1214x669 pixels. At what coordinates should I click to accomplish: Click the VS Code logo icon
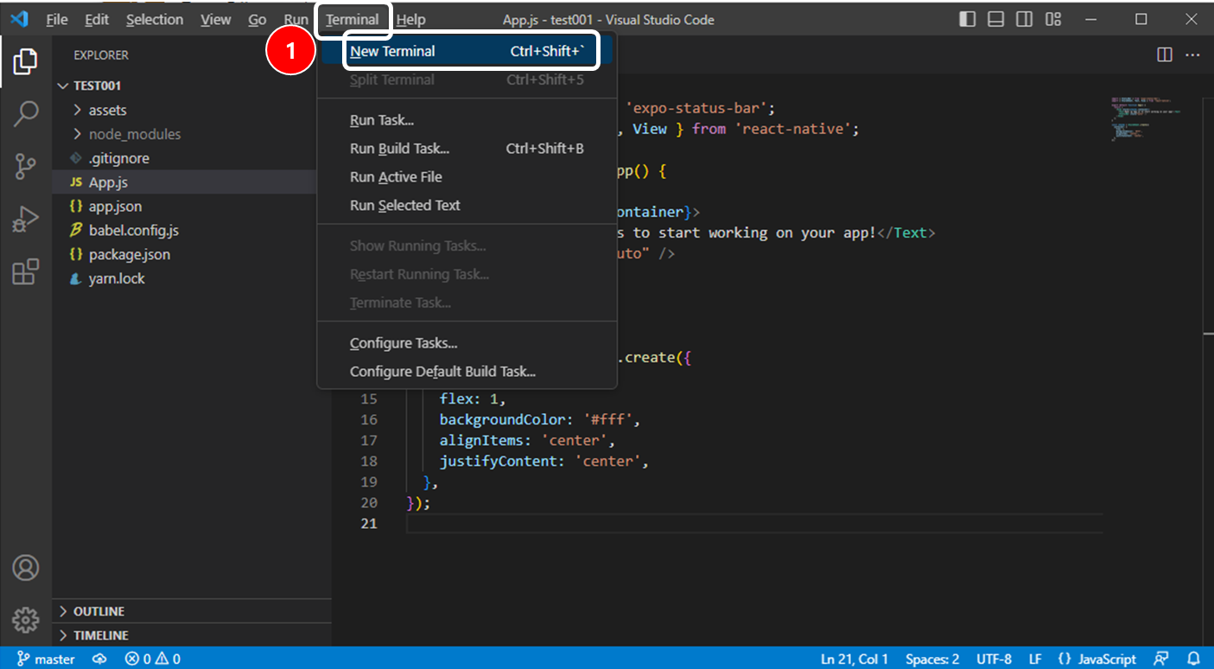[x=19, y=19]
